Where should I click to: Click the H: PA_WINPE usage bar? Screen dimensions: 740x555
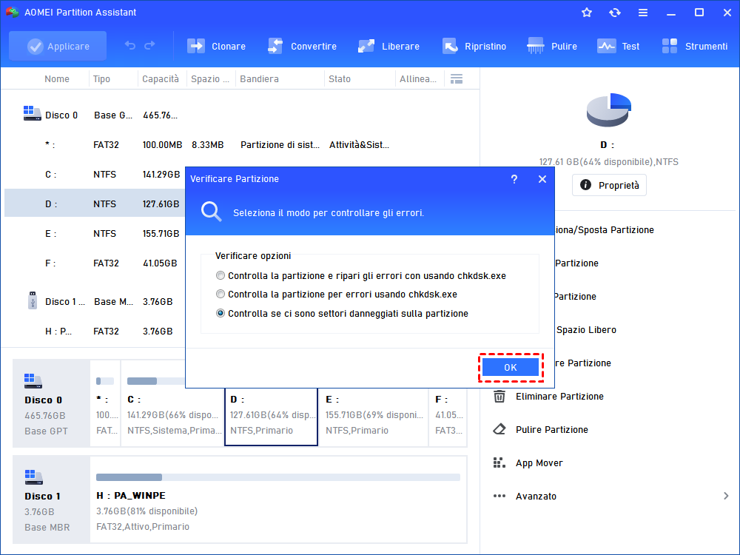point(278,477)
